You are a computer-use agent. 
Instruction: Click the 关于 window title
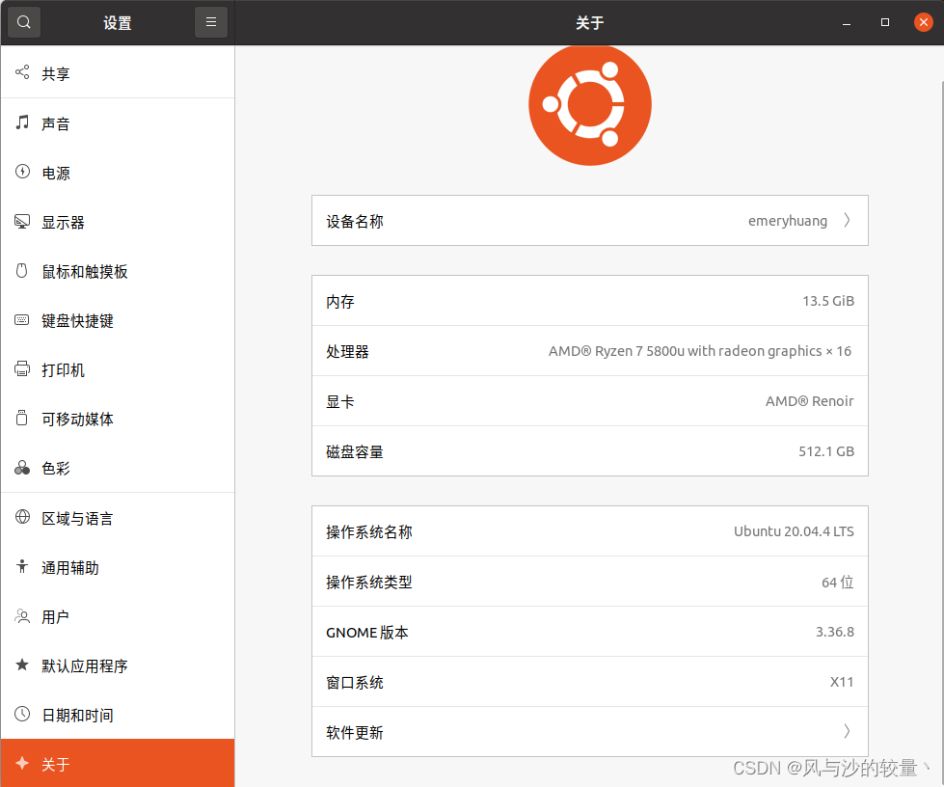pyautogui.click(x=589, y=22)
